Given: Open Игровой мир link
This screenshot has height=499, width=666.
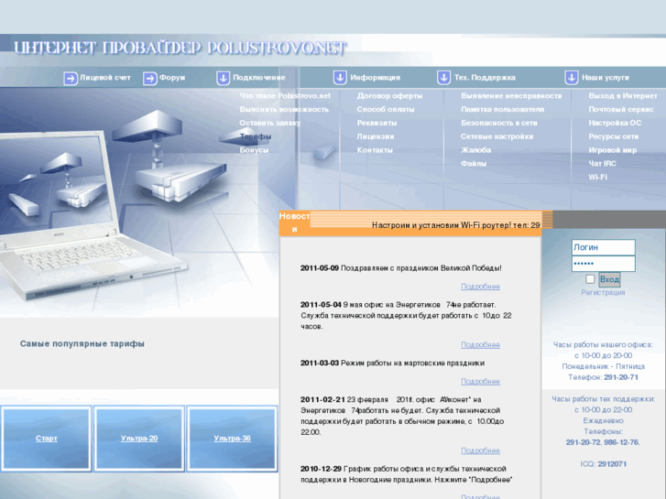Looking at the screenshot, I should 613,150.
